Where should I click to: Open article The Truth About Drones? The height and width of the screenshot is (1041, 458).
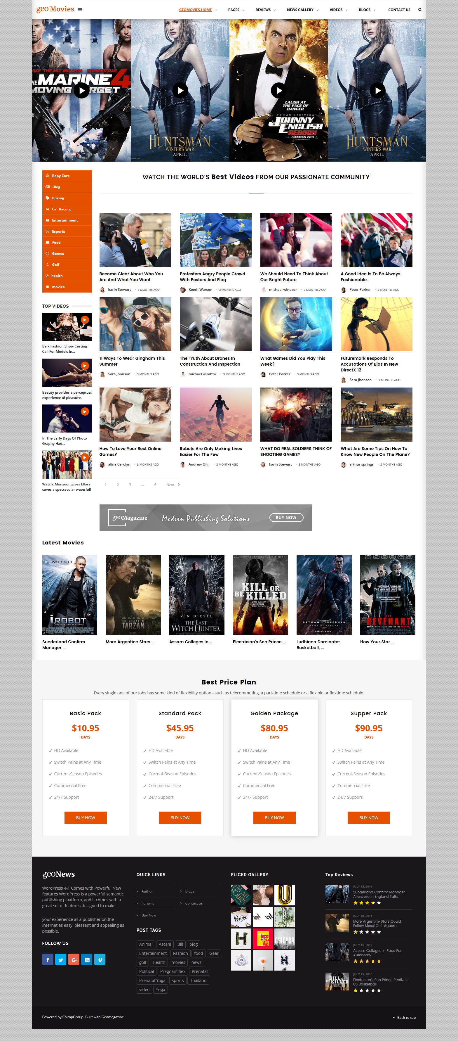[x=210, y=361]
